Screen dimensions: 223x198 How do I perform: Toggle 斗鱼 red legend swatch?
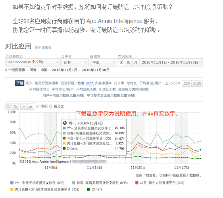137,183
